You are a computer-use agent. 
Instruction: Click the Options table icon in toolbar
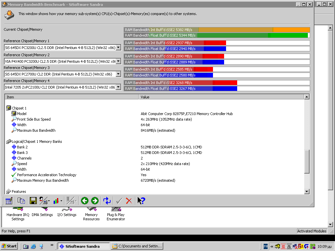point(9,201)
